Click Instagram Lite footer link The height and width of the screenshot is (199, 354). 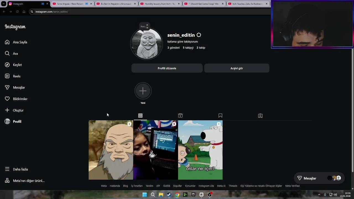(206, 186)
